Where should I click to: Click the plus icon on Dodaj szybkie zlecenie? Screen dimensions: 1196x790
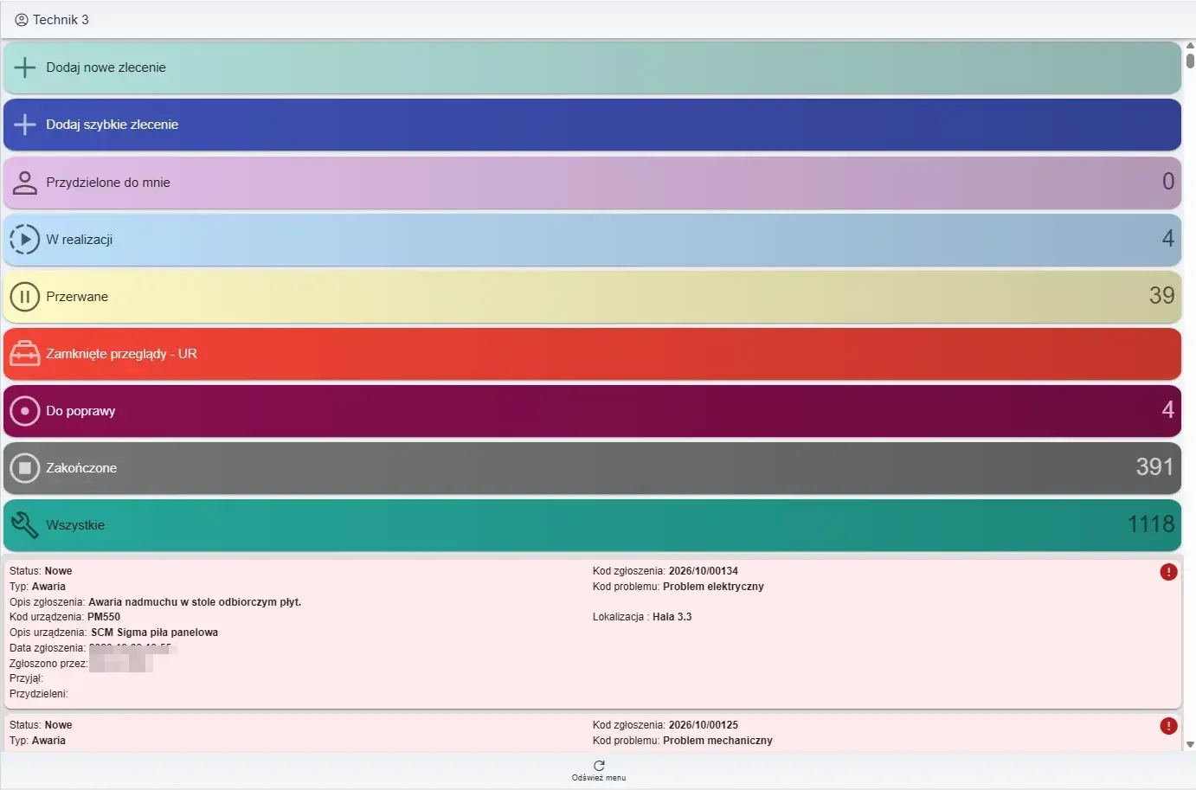(25, 125)
